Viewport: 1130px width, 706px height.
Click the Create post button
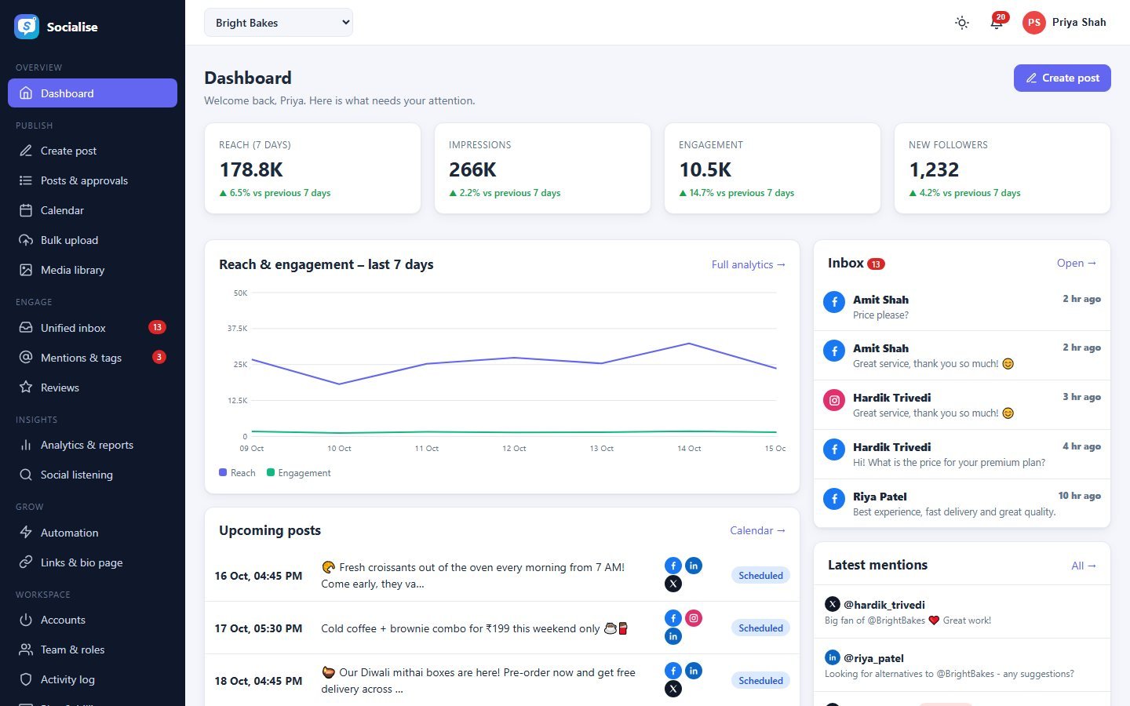pyautogui.click(x=1063, y=78)
